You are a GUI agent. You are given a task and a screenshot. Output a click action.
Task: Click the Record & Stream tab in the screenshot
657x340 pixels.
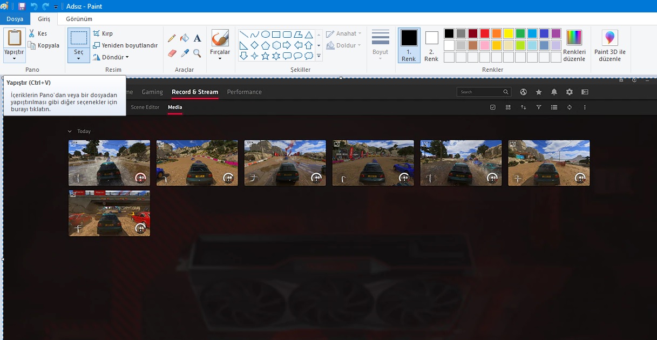195,92
